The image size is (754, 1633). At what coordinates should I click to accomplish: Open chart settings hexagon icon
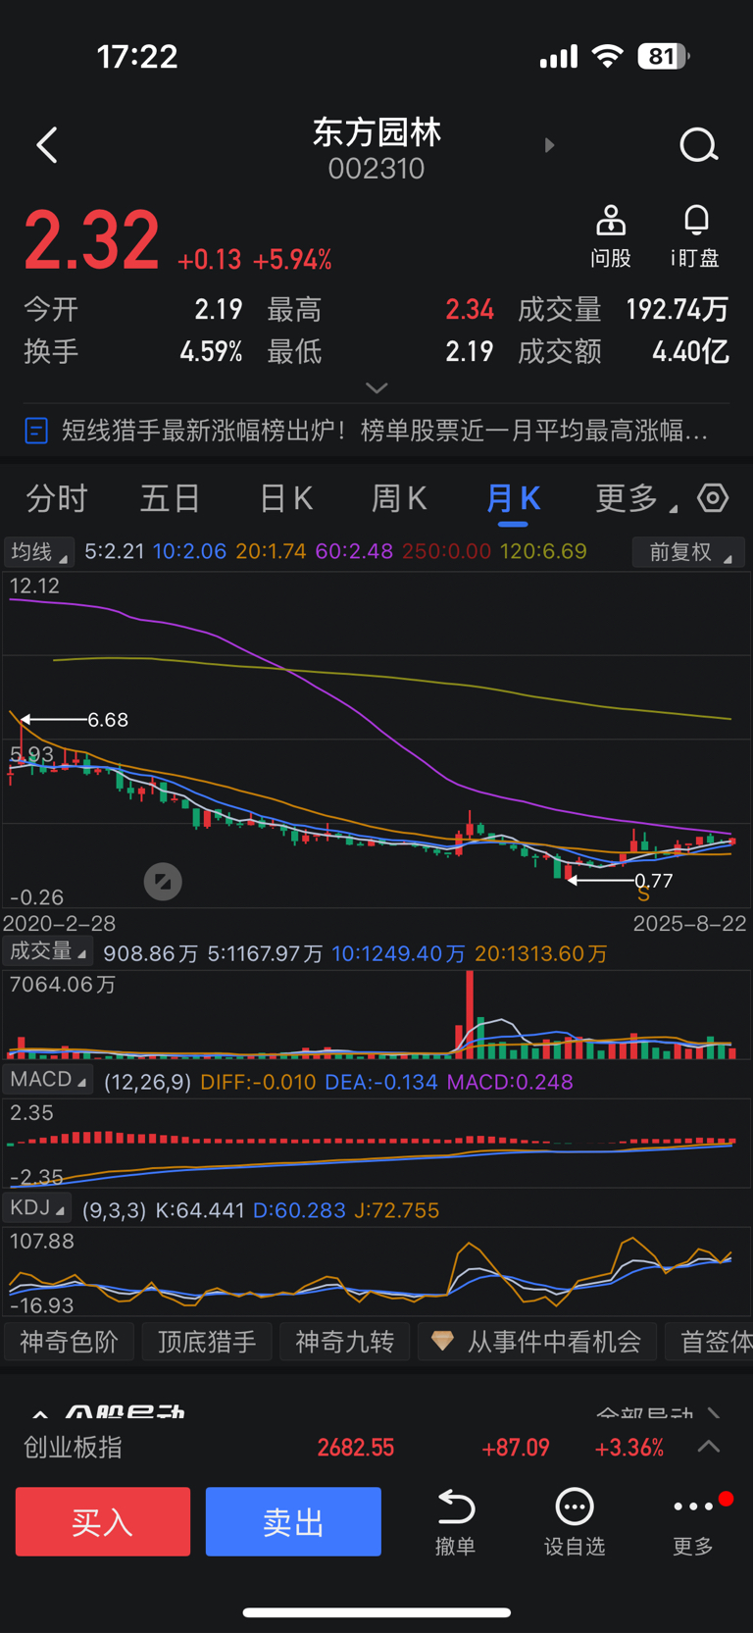713,498
